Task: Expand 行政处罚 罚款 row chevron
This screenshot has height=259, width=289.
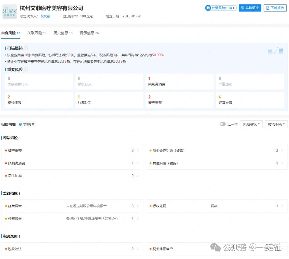Action: pos(282,206)
